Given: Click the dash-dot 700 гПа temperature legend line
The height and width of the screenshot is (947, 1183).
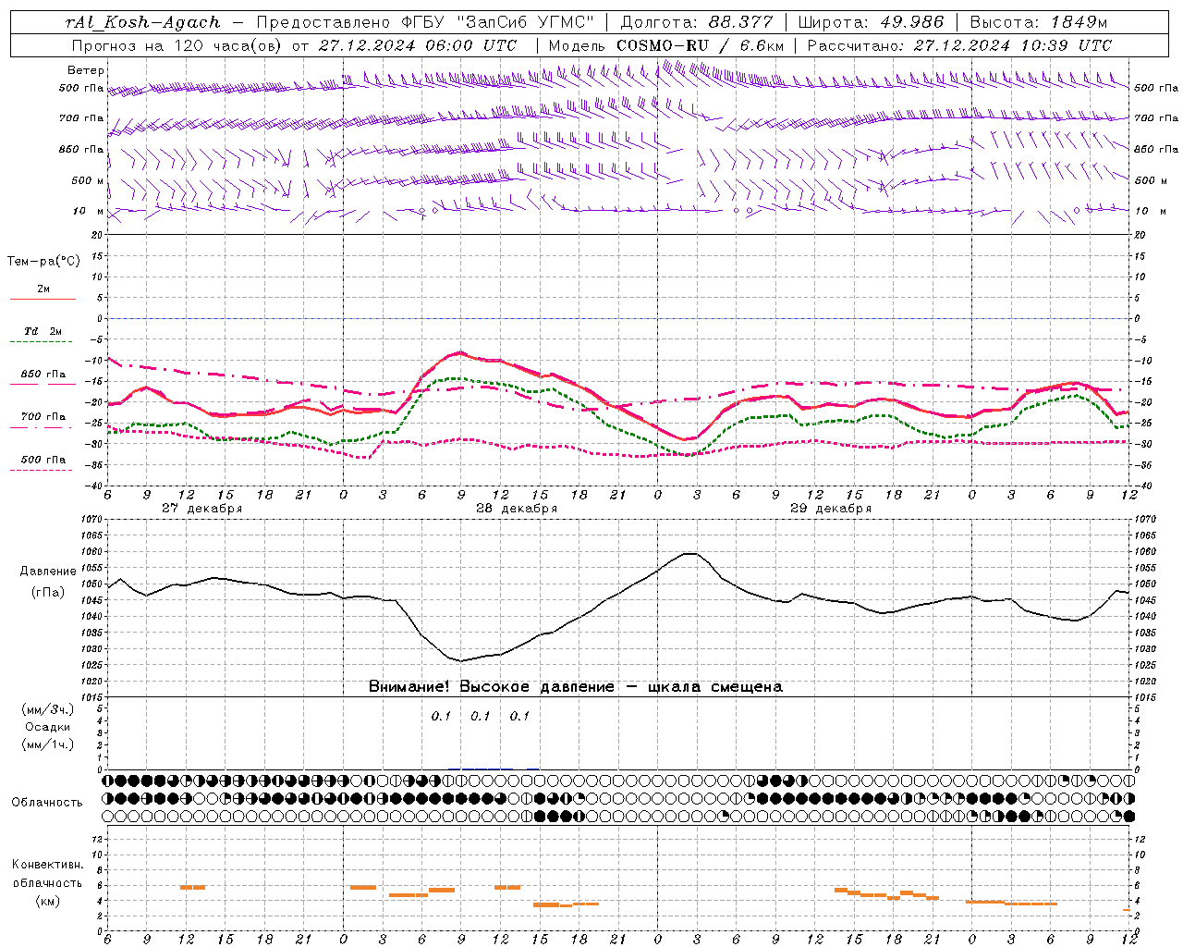Looking at the screenshot, I should coord(43,427).
